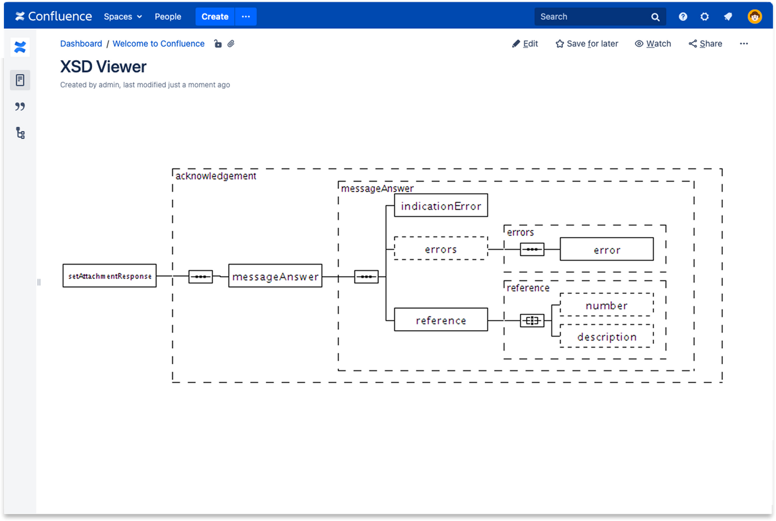Screen dimensions: 776x521
Task: Navigate to Welcome to Confluence breadcrumb
Action: tap(158, 44)
